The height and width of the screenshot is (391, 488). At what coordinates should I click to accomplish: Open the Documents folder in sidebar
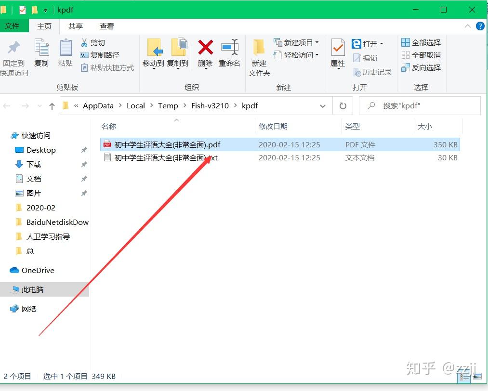point(28,179)
